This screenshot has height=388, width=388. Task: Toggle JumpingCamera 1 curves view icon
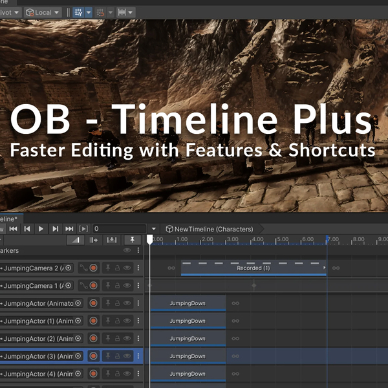[x=83, y=286]
